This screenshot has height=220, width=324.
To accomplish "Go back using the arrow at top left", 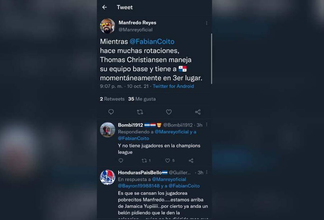I will [x=104, y=7].
